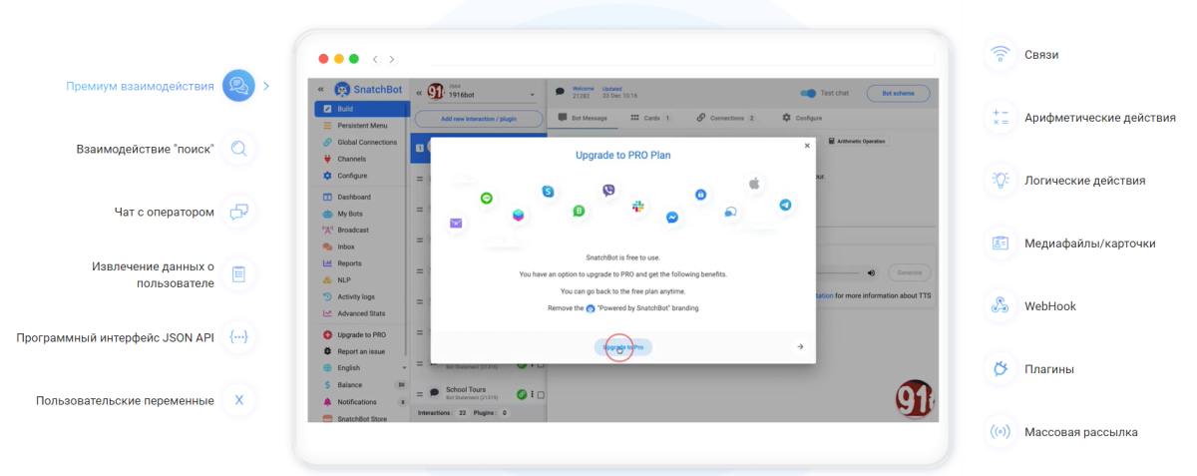The width and height of the screenshot is (1197, 476).
Task: Click the Apple icon in upgrade dialog
Action: (x=755, y=184)
